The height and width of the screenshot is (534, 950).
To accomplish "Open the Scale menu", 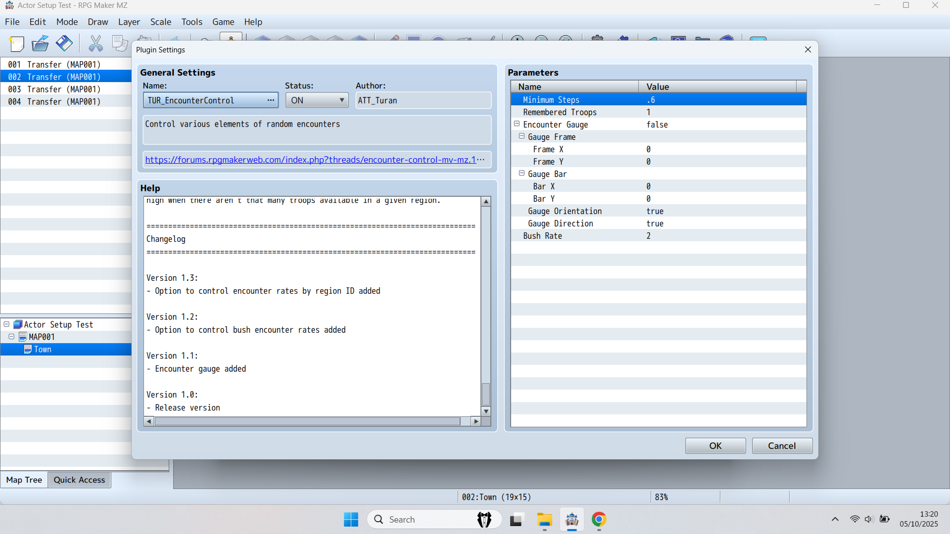I will [x=161, y=22].
